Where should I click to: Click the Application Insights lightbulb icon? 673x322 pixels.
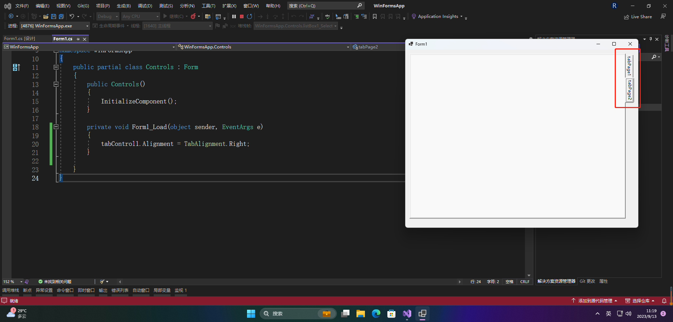pyautogui.click(x=414, y=16)
